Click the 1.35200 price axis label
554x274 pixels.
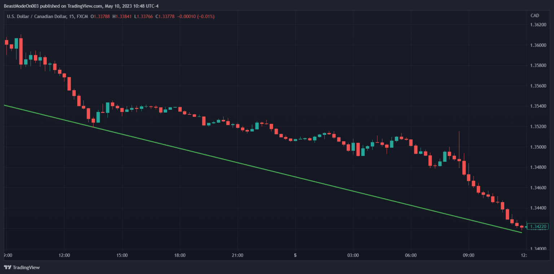click(537, 127)
